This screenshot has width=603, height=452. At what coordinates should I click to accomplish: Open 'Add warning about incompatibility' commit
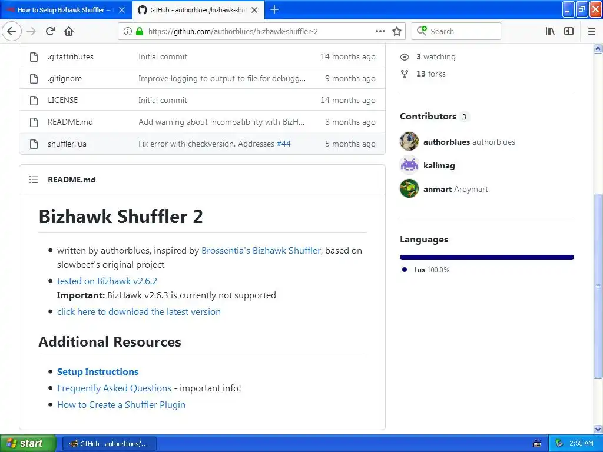[x=221, y=122]
